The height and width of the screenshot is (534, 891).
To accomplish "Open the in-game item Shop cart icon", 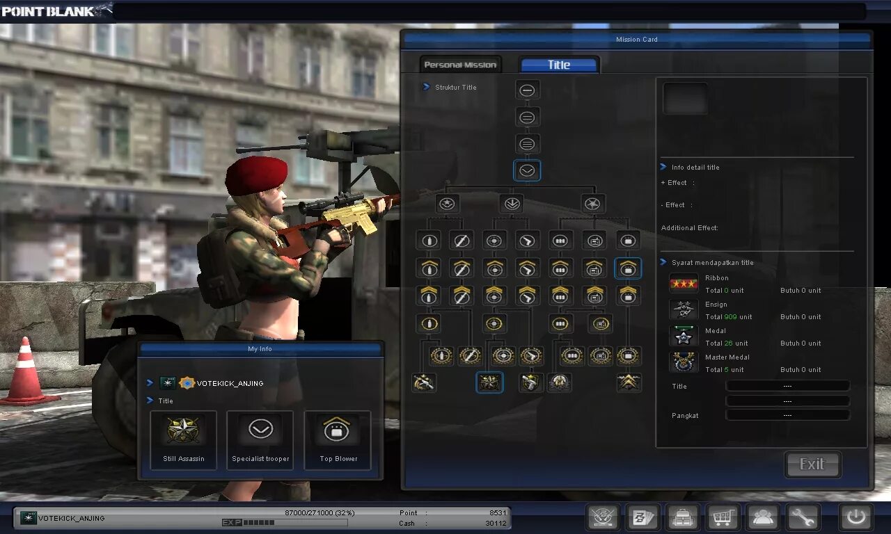I will 723,517.
